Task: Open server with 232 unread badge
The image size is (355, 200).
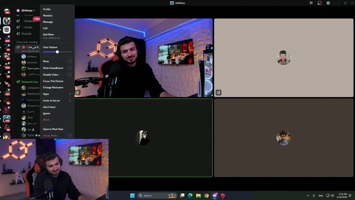Action: [x=7, y=65]
